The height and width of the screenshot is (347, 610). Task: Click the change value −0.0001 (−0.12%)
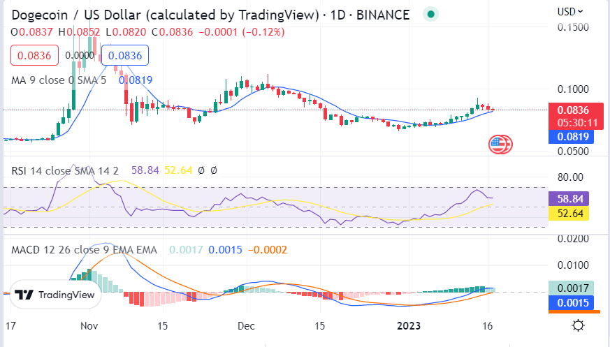[242, 32]
